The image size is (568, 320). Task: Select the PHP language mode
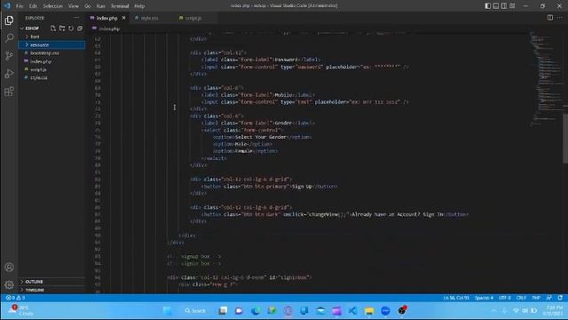pyautogui.click(x=536, y=298)
